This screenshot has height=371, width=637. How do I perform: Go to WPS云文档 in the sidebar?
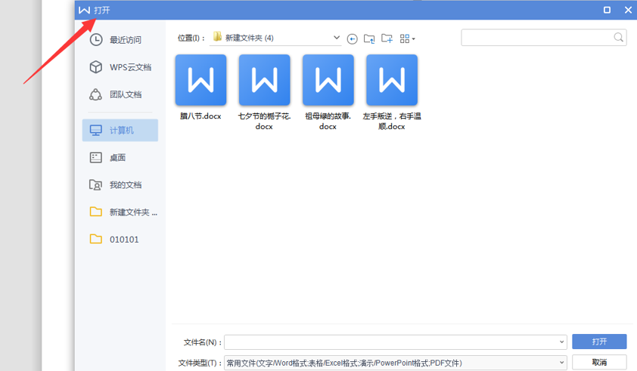pos(120,67)
